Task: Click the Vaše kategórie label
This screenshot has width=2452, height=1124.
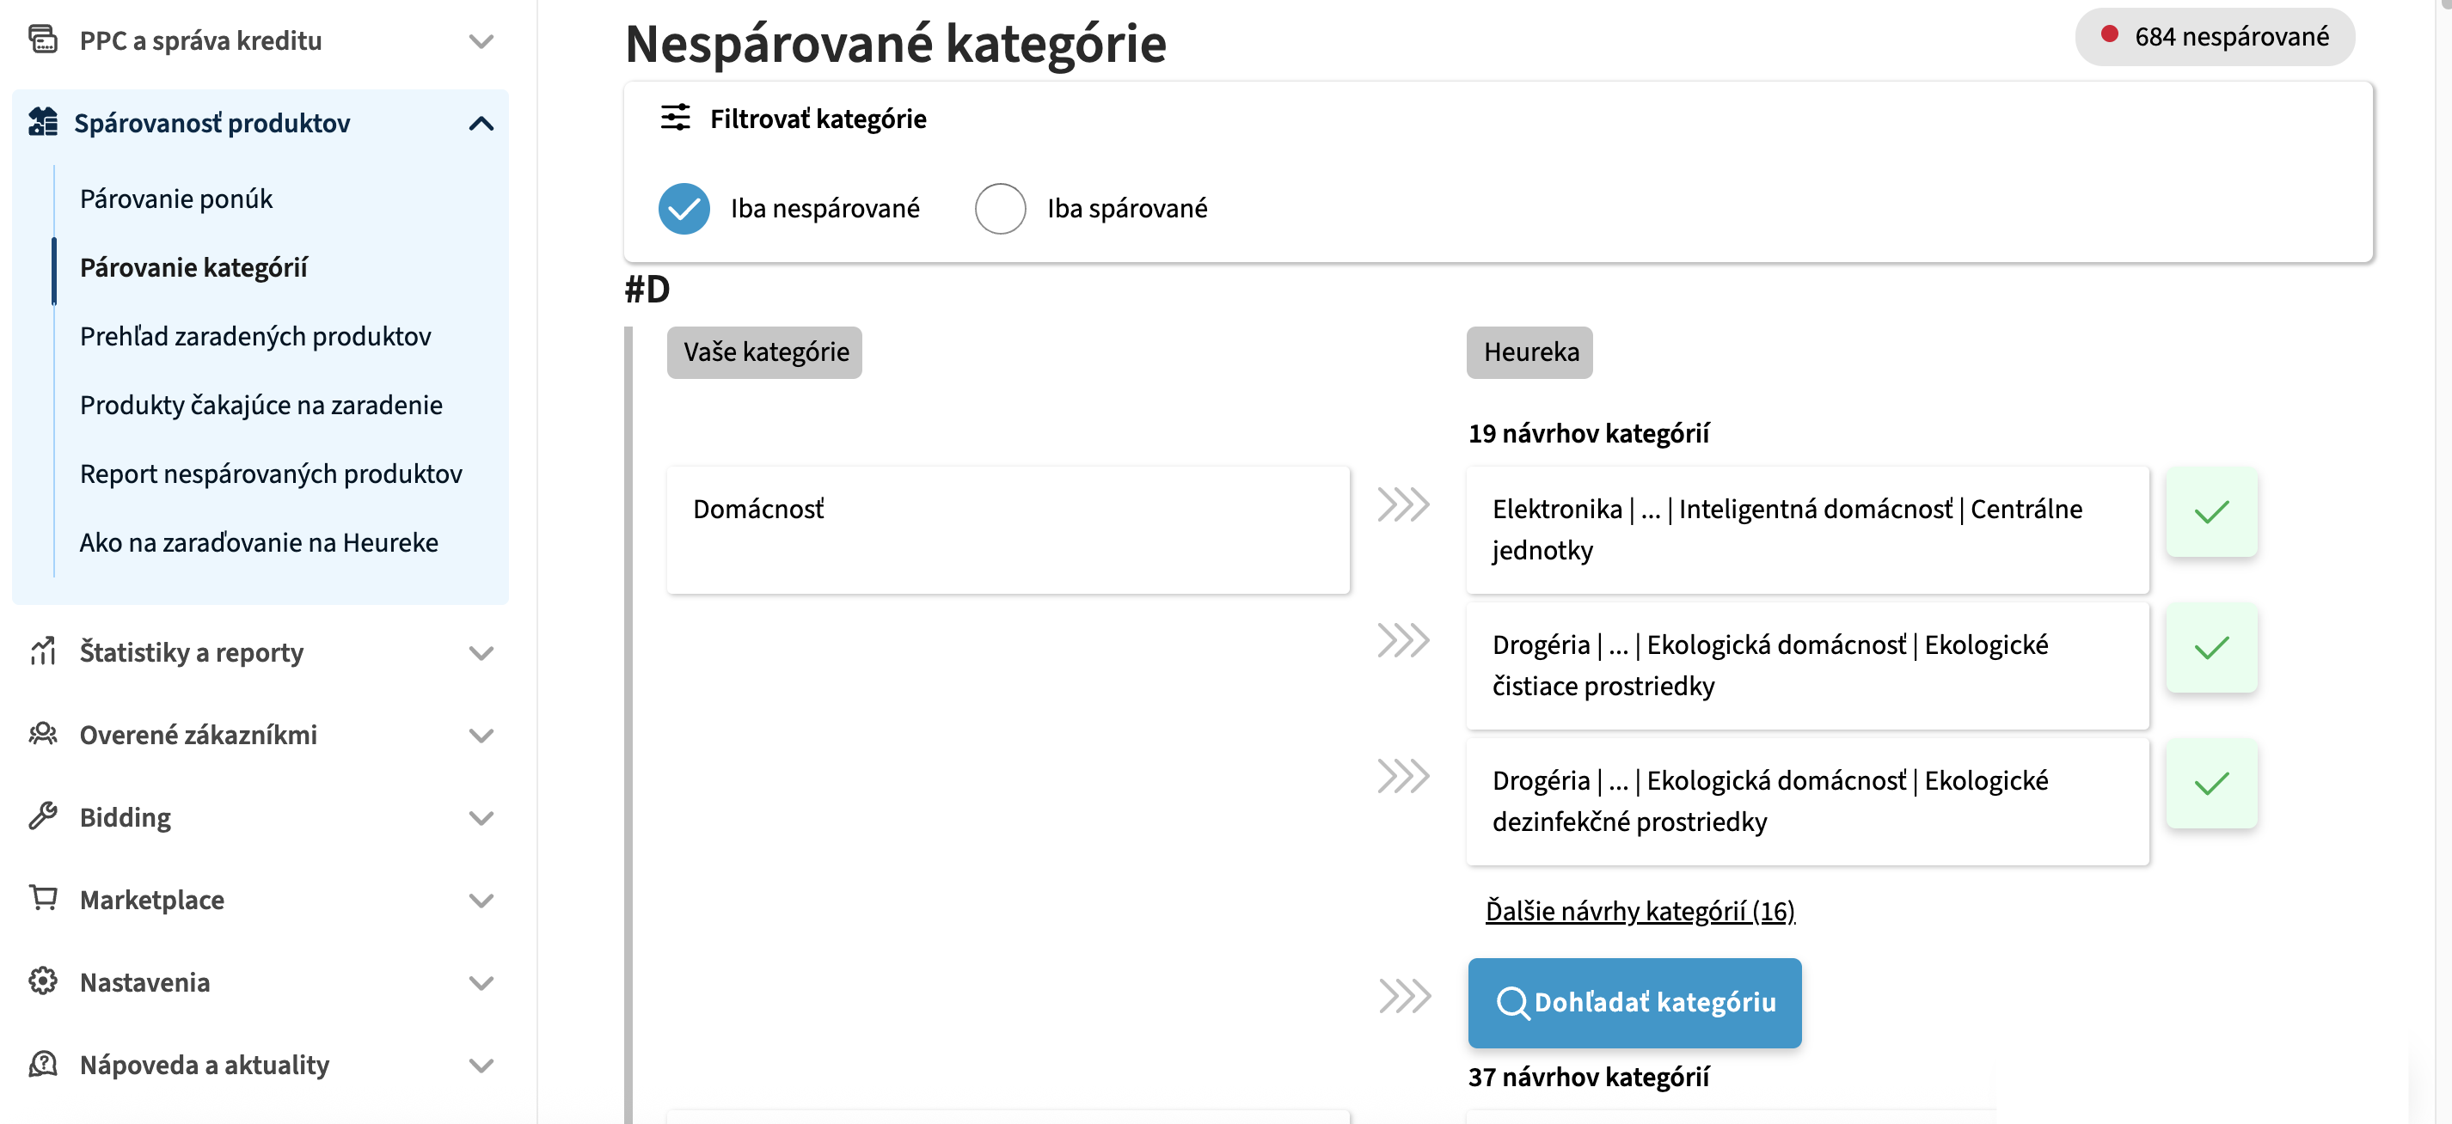Action: click(x=764, y=352)
